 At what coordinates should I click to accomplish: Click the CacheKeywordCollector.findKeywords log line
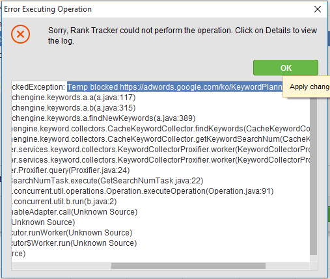pos(161,129)
